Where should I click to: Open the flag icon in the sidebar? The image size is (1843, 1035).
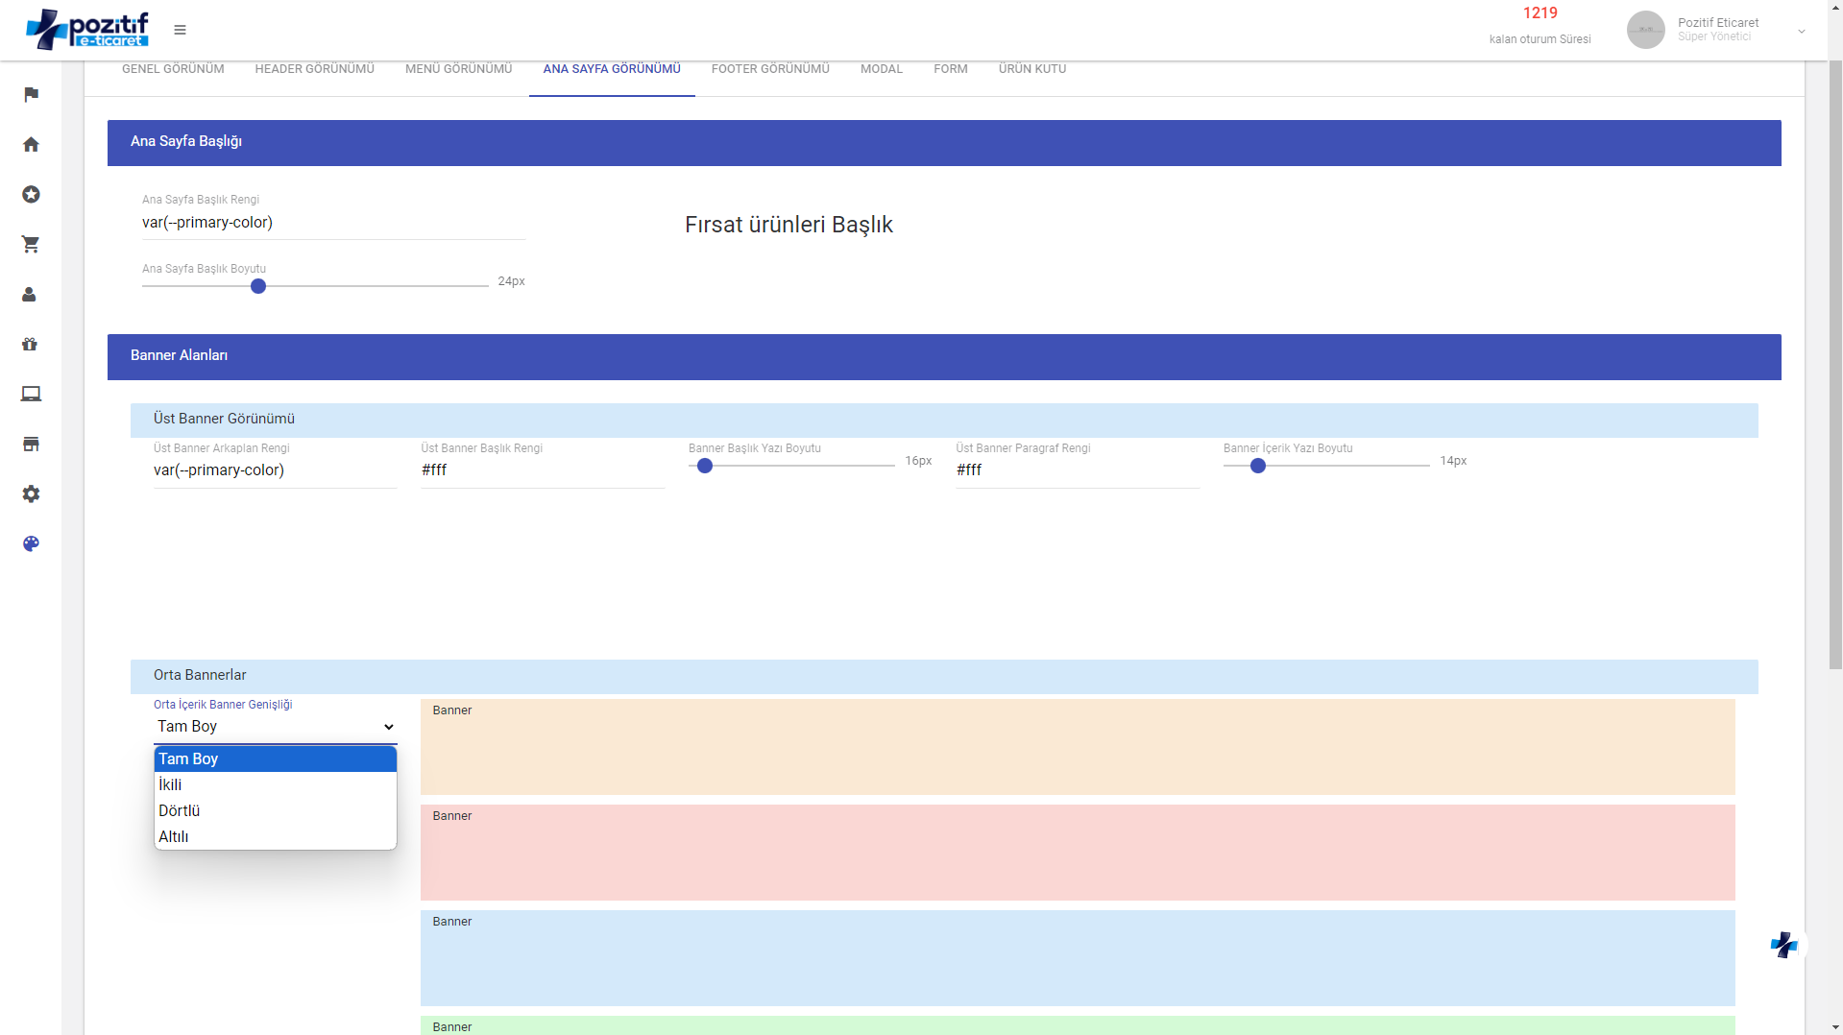(31, 94)
